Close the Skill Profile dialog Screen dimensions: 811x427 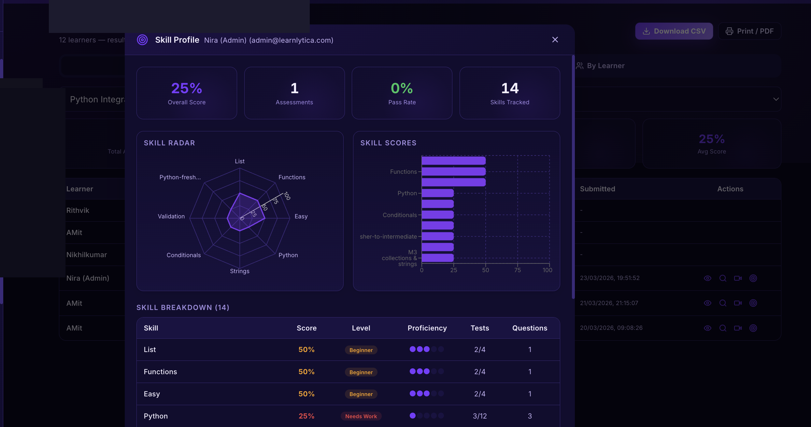pyautogui.click(x=555, y=40)
